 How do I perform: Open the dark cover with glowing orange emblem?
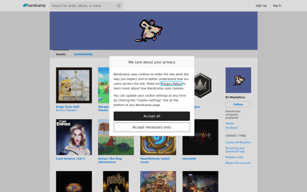pyautogui.click(x=74, y=181)
